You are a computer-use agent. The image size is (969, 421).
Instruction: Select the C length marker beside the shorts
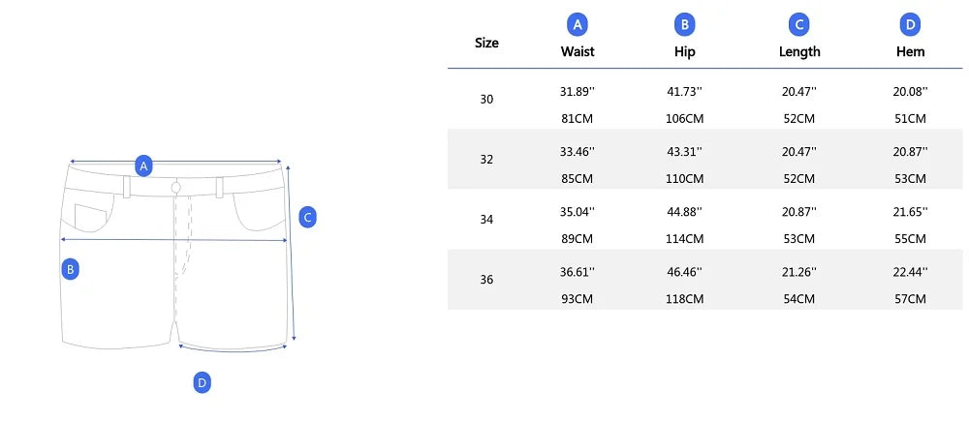pyautogui.click(x=307, y=217)
